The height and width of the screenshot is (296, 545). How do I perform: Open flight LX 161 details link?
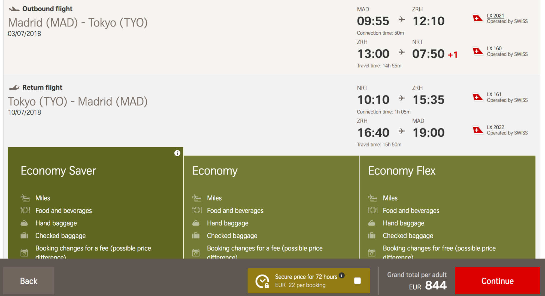494,94
